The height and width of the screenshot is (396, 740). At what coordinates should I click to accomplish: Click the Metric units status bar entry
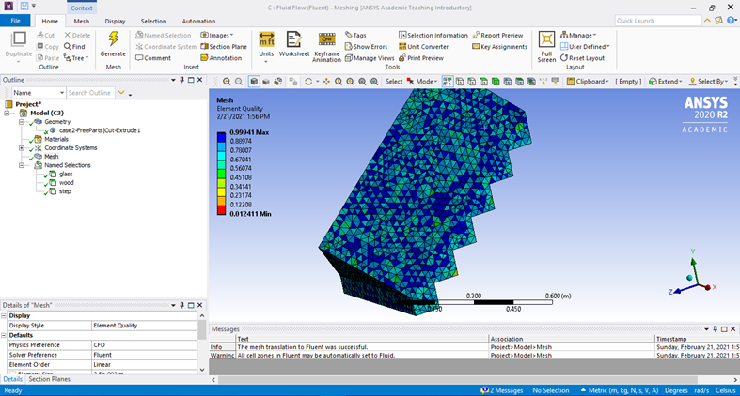click(620, 390)
